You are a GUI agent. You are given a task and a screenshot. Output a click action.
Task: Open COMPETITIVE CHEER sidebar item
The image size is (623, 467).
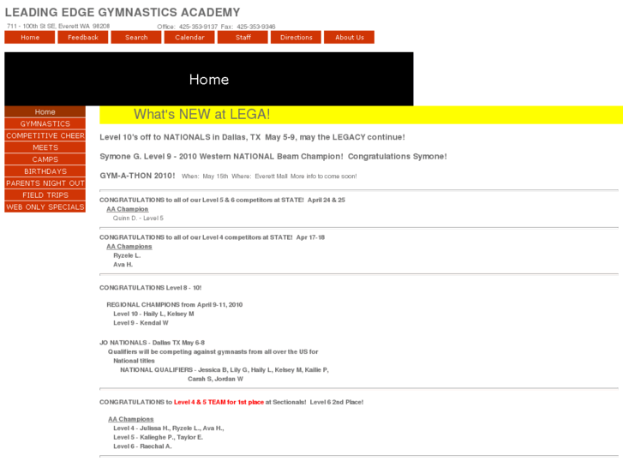[45, 135]
